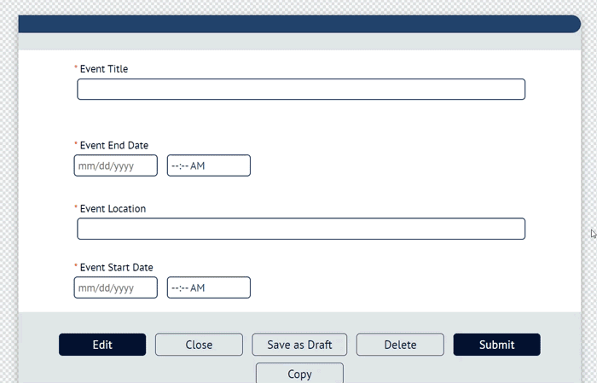The height and width of the screenshot is (383, 597).
Task: Click the Edit button
Action: [x=102, y=345]
